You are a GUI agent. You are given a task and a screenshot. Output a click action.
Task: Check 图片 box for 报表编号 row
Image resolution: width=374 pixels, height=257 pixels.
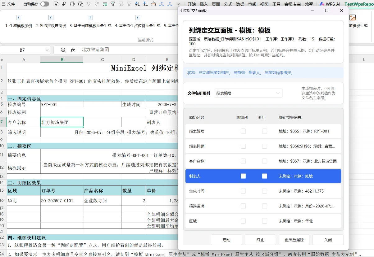point(265,131)
